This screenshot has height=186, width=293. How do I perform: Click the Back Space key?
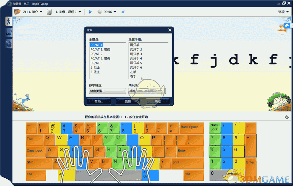click(x=192, y=128)
